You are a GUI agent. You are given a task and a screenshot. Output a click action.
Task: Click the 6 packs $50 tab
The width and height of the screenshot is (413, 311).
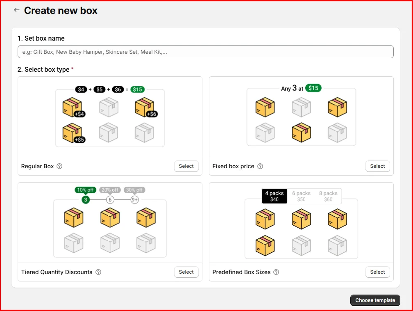301,196
